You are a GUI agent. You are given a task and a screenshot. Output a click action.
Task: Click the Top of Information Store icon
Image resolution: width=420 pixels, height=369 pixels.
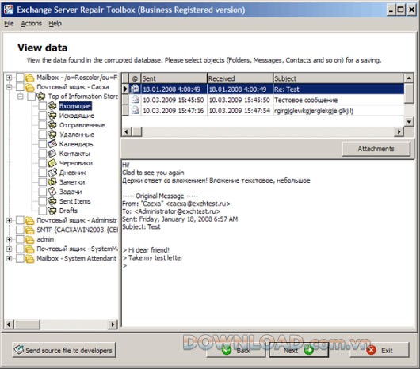coord(40,97)
